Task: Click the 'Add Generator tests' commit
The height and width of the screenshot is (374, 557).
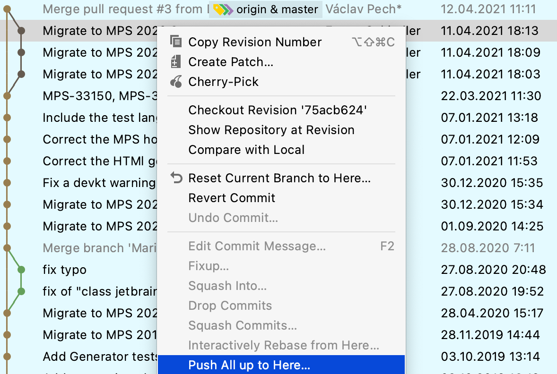Action: pos(101,356)
